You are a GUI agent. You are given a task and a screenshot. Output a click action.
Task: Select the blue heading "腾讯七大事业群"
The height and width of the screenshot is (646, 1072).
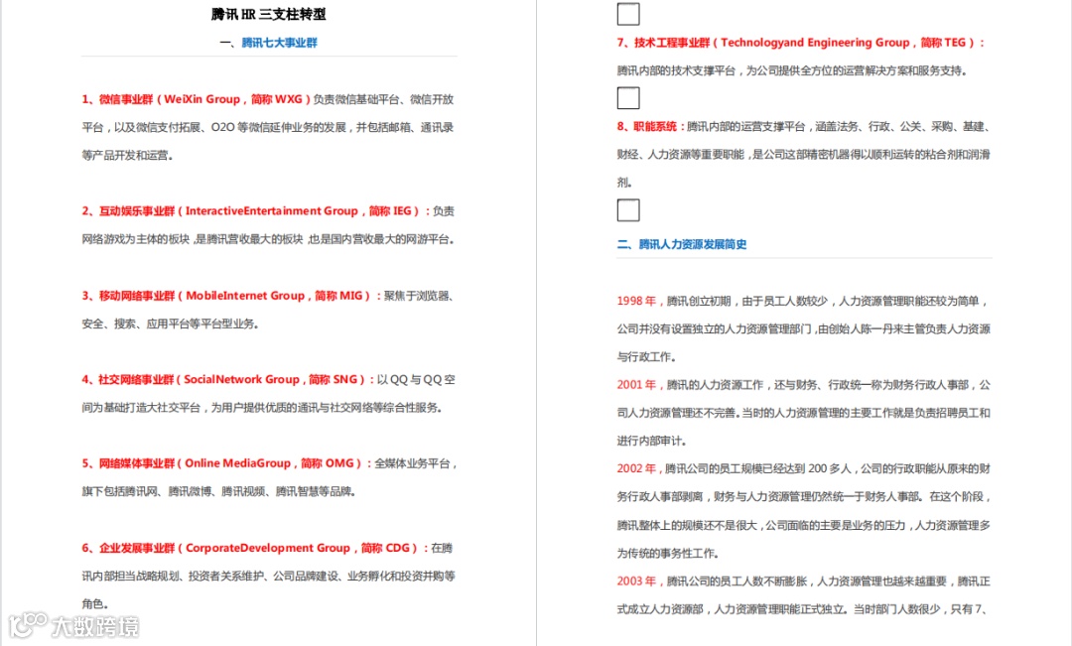pos(280,43)
